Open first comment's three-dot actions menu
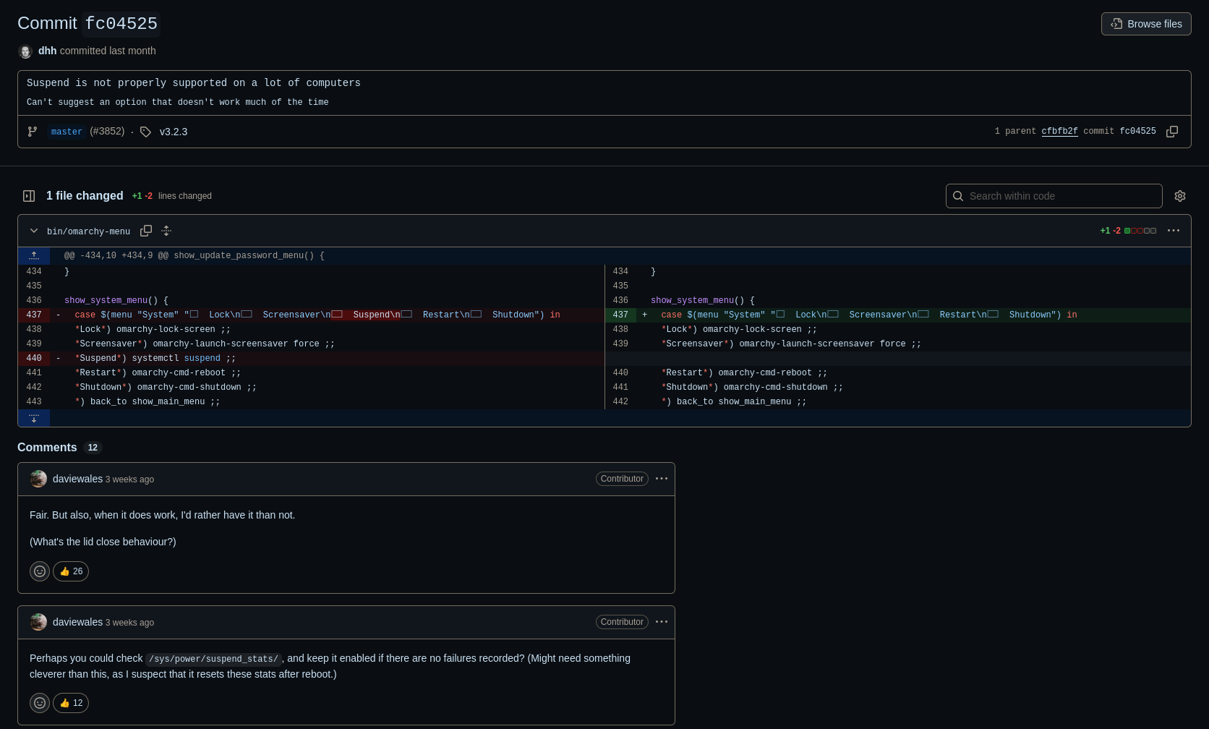The height and width of the screenshot is (729, 1209). click(x=662, y=479)
